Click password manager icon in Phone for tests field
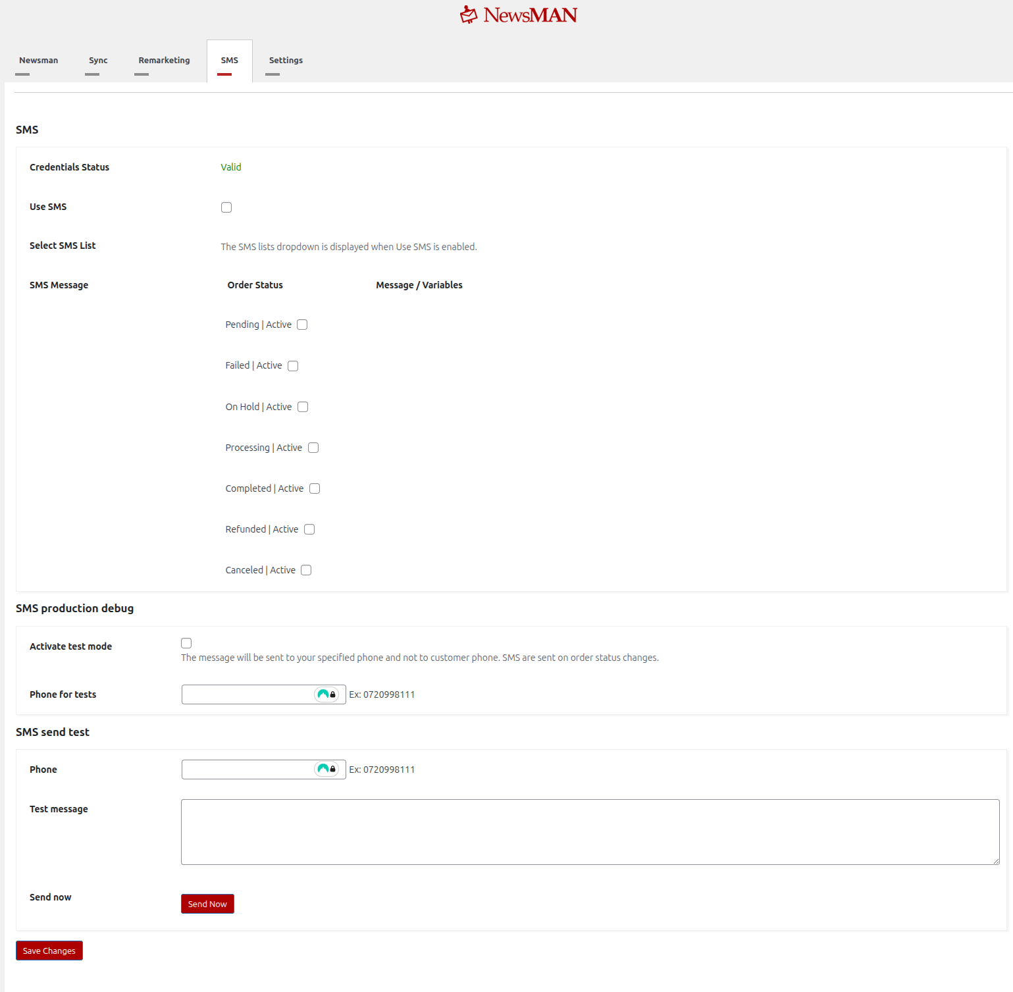This screenshot has width=1013, height=992. [x=326, y=694]
